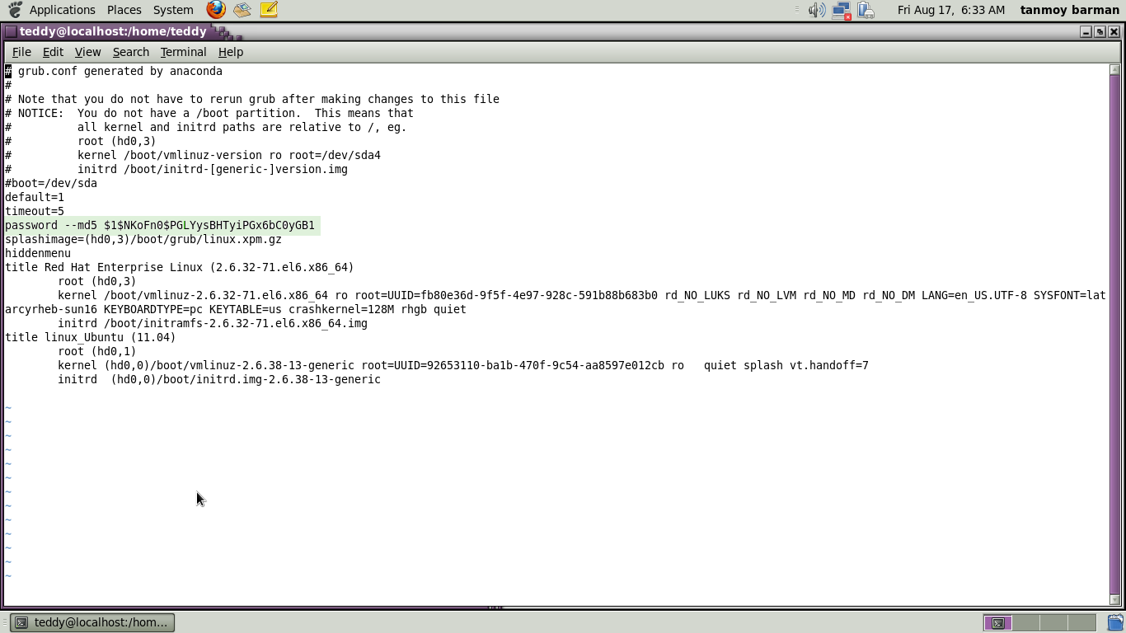The width and height of the screenshot is (1126, 633).
Task: Inspect the disconnected network icon in system tray
Action: [x=842, y=10]
